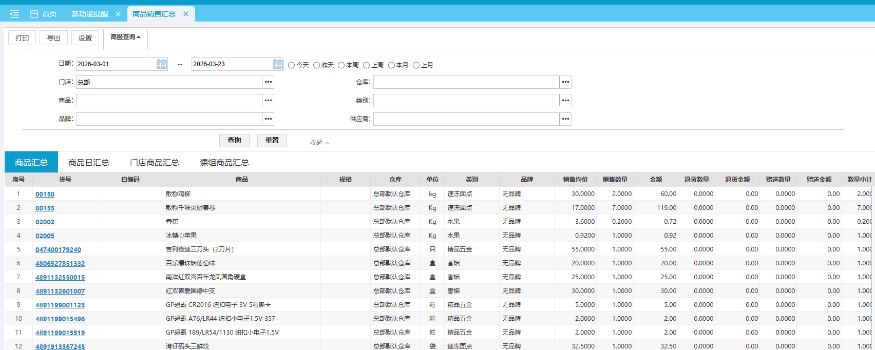Collapse the 高级查询 panel
Screen dimensions: 875x350
click(125, 37)
